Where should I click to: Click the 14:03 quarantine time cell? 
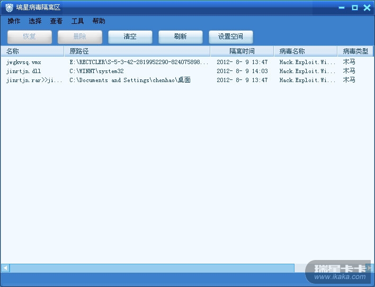pyautogui.click(x=242, y=71)
